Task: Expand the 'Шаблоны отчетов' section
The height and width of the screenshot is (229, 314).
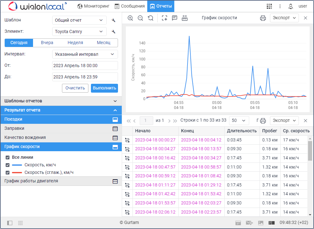Action: (61, 101)
